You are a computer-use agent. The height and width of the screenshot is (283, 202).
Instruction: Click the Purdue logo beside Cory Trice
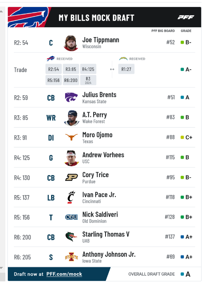coord(71,177)
